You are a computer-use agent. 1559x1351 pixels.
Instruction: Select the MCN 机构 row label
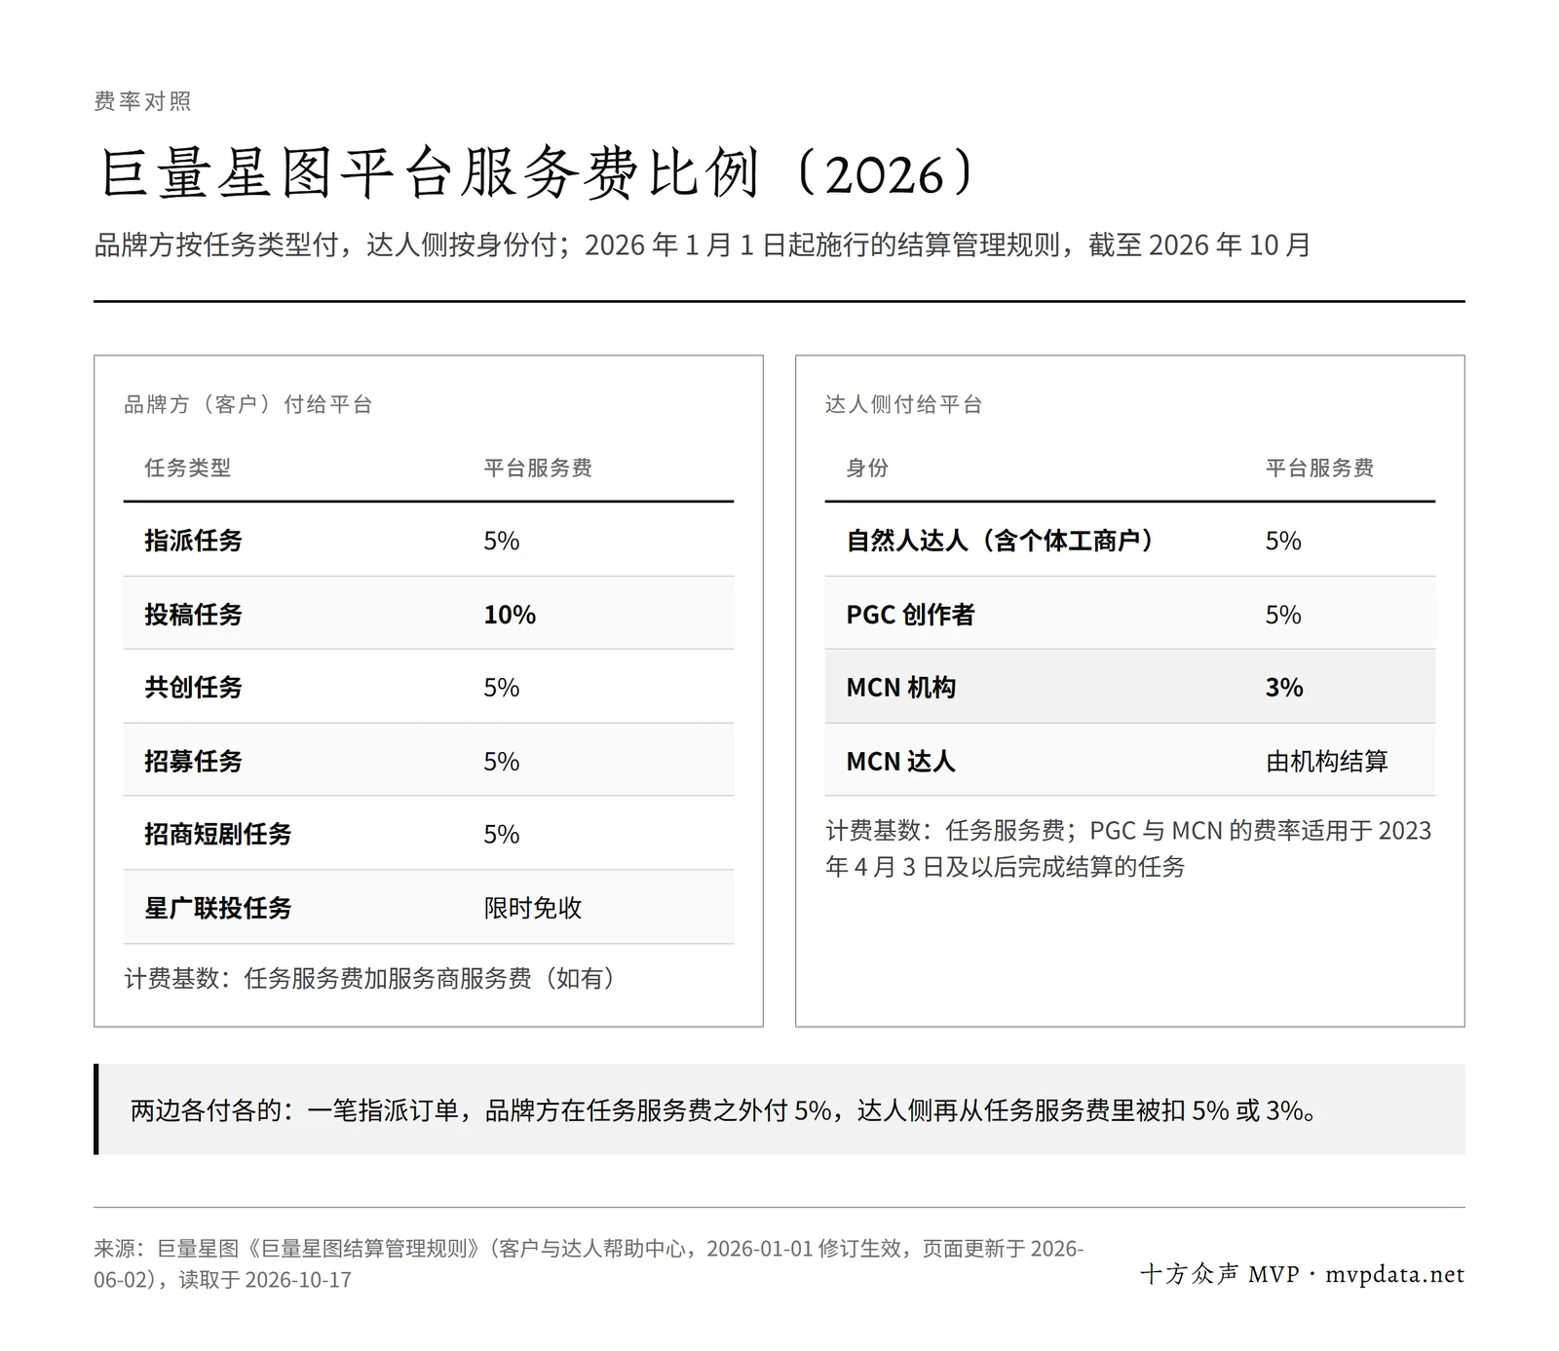coord(900,688)
